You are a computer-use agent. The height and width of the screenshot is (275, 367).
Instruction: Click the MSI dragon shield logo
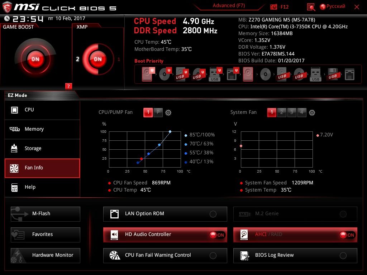(7, 7)
